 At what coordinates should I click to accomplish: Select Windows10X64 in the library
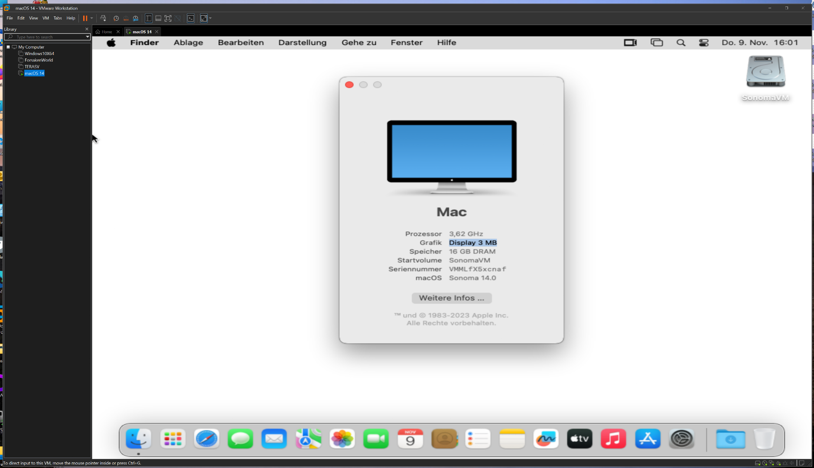pyautogui.click(x=39, y=53)
